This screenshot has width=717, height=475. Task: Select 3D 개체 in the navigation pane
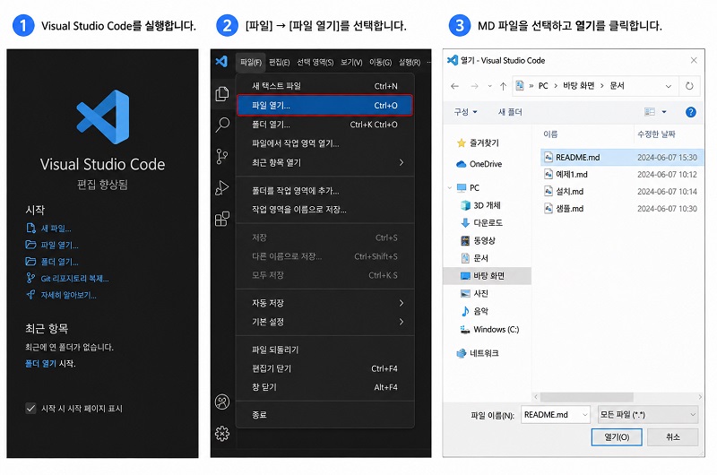(x=480, y=205)
